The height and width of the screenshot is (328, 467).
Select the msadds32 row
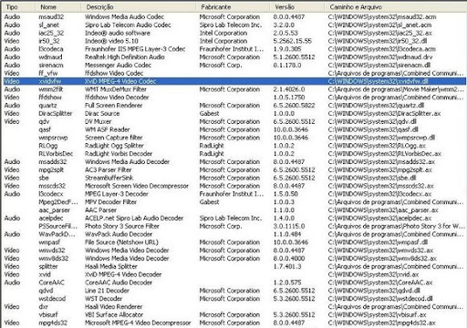point(234,162)
